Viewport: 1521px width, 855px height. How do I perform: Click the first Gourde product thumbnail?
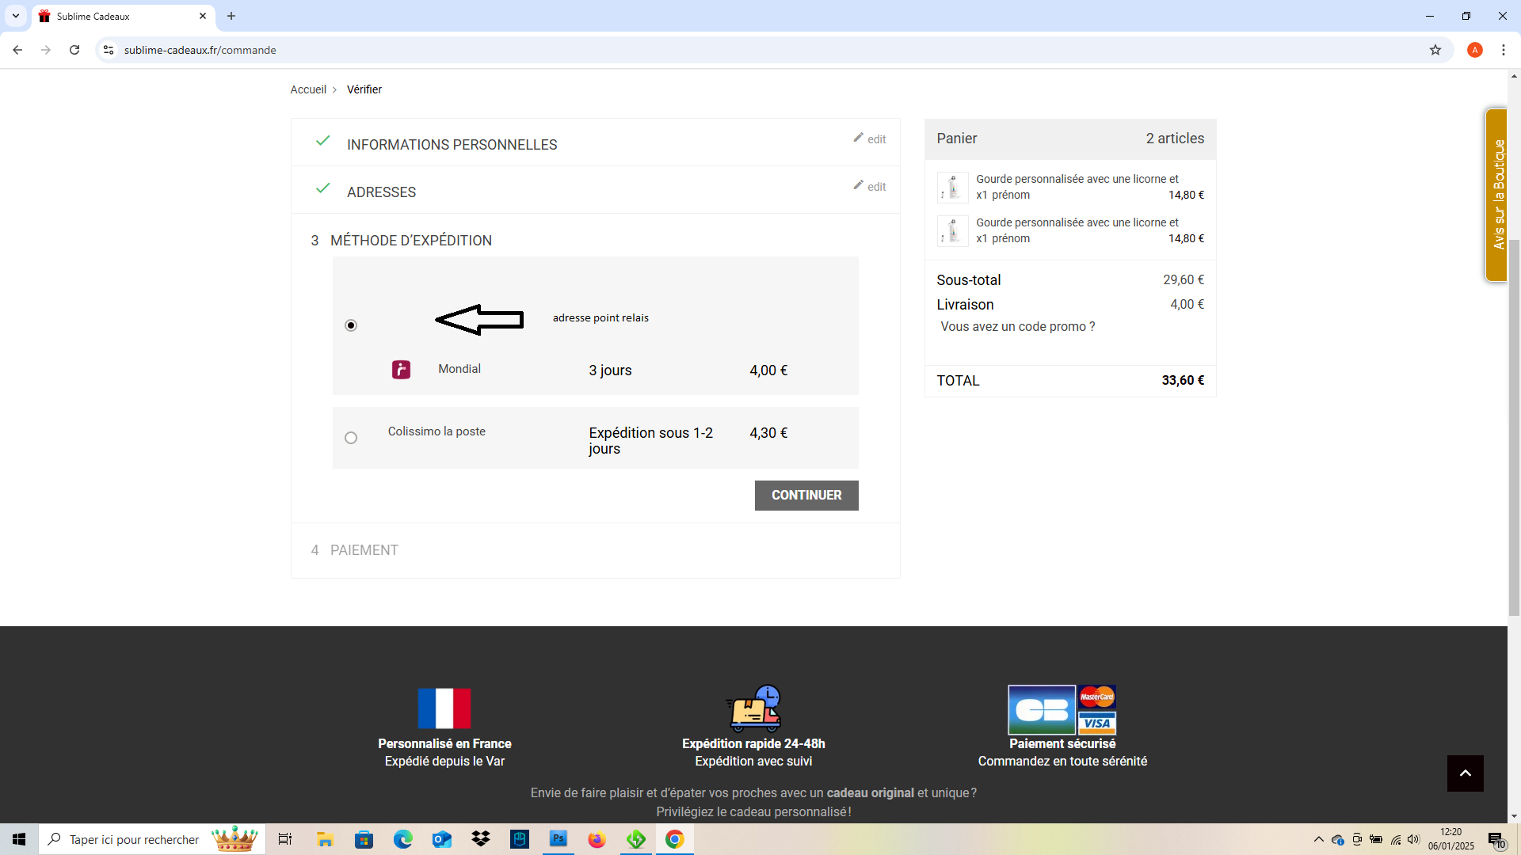tap(952, 188)
